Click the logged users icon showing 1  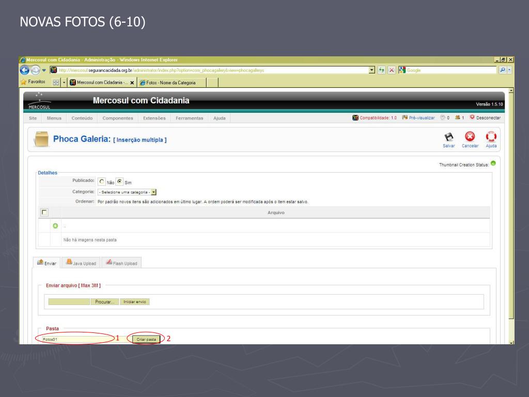[458, 117]
